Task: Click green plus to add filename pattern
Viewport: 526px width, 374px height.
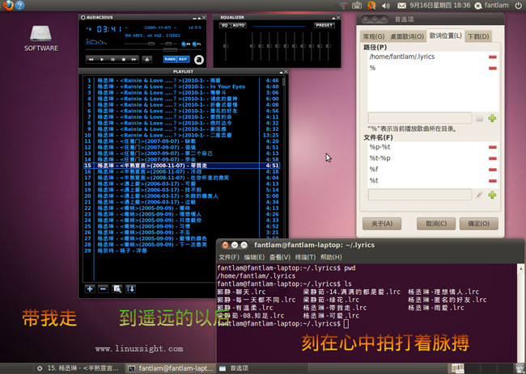Action: point(492,195)
